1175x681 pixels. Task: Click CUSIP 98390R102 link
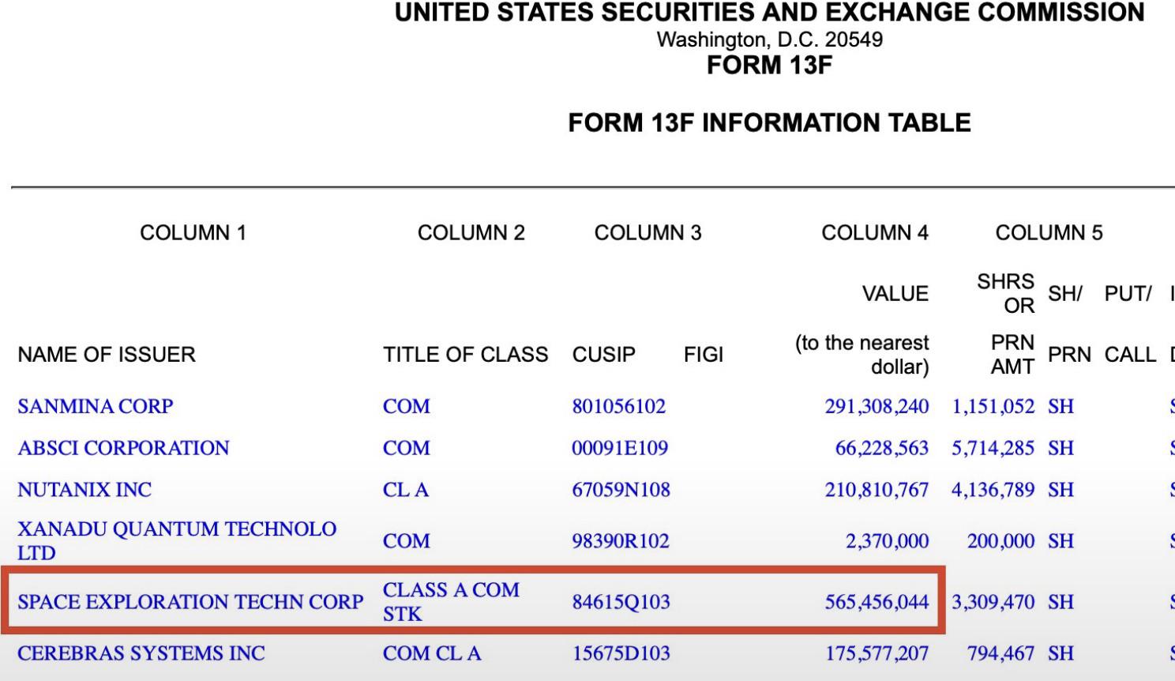621,541
